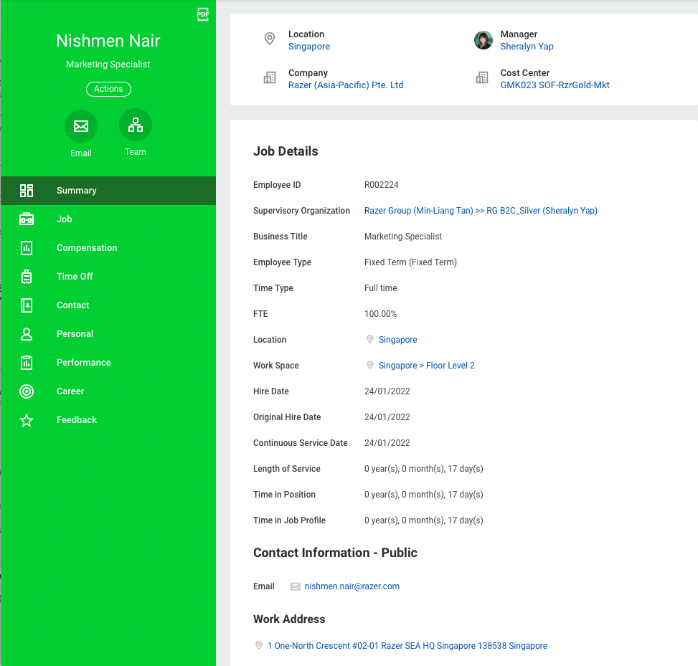
Task: Click the Compensation chart icon
Action: (x=27, y=248)
